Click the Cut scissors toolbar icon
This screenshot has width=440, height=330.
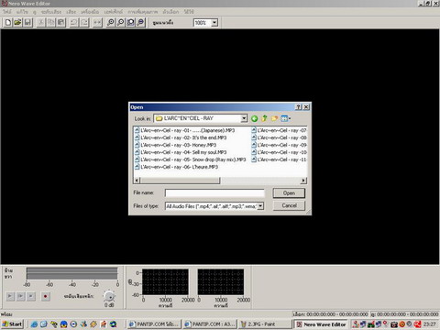point(41,22)
